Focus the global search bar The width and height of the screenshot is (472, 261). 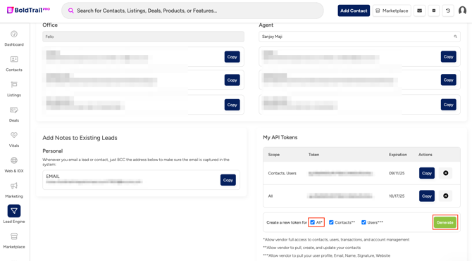point(192,11)
